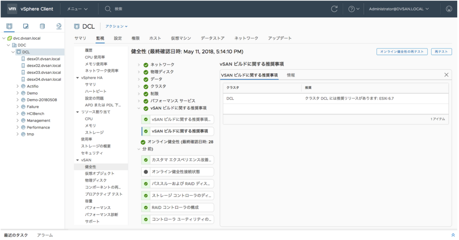Open 容量 under vSAN section
459x240 pixels.
(89, 201)
